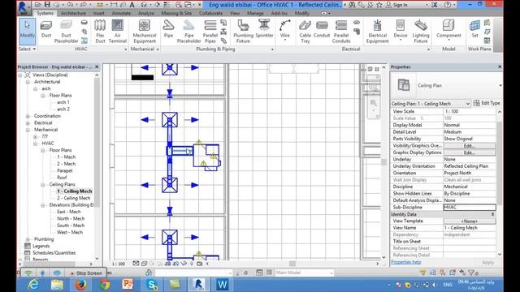The image size is (520, 292).
Task: Click Edit for Graphic Display Options
Action: coord(470,152)
